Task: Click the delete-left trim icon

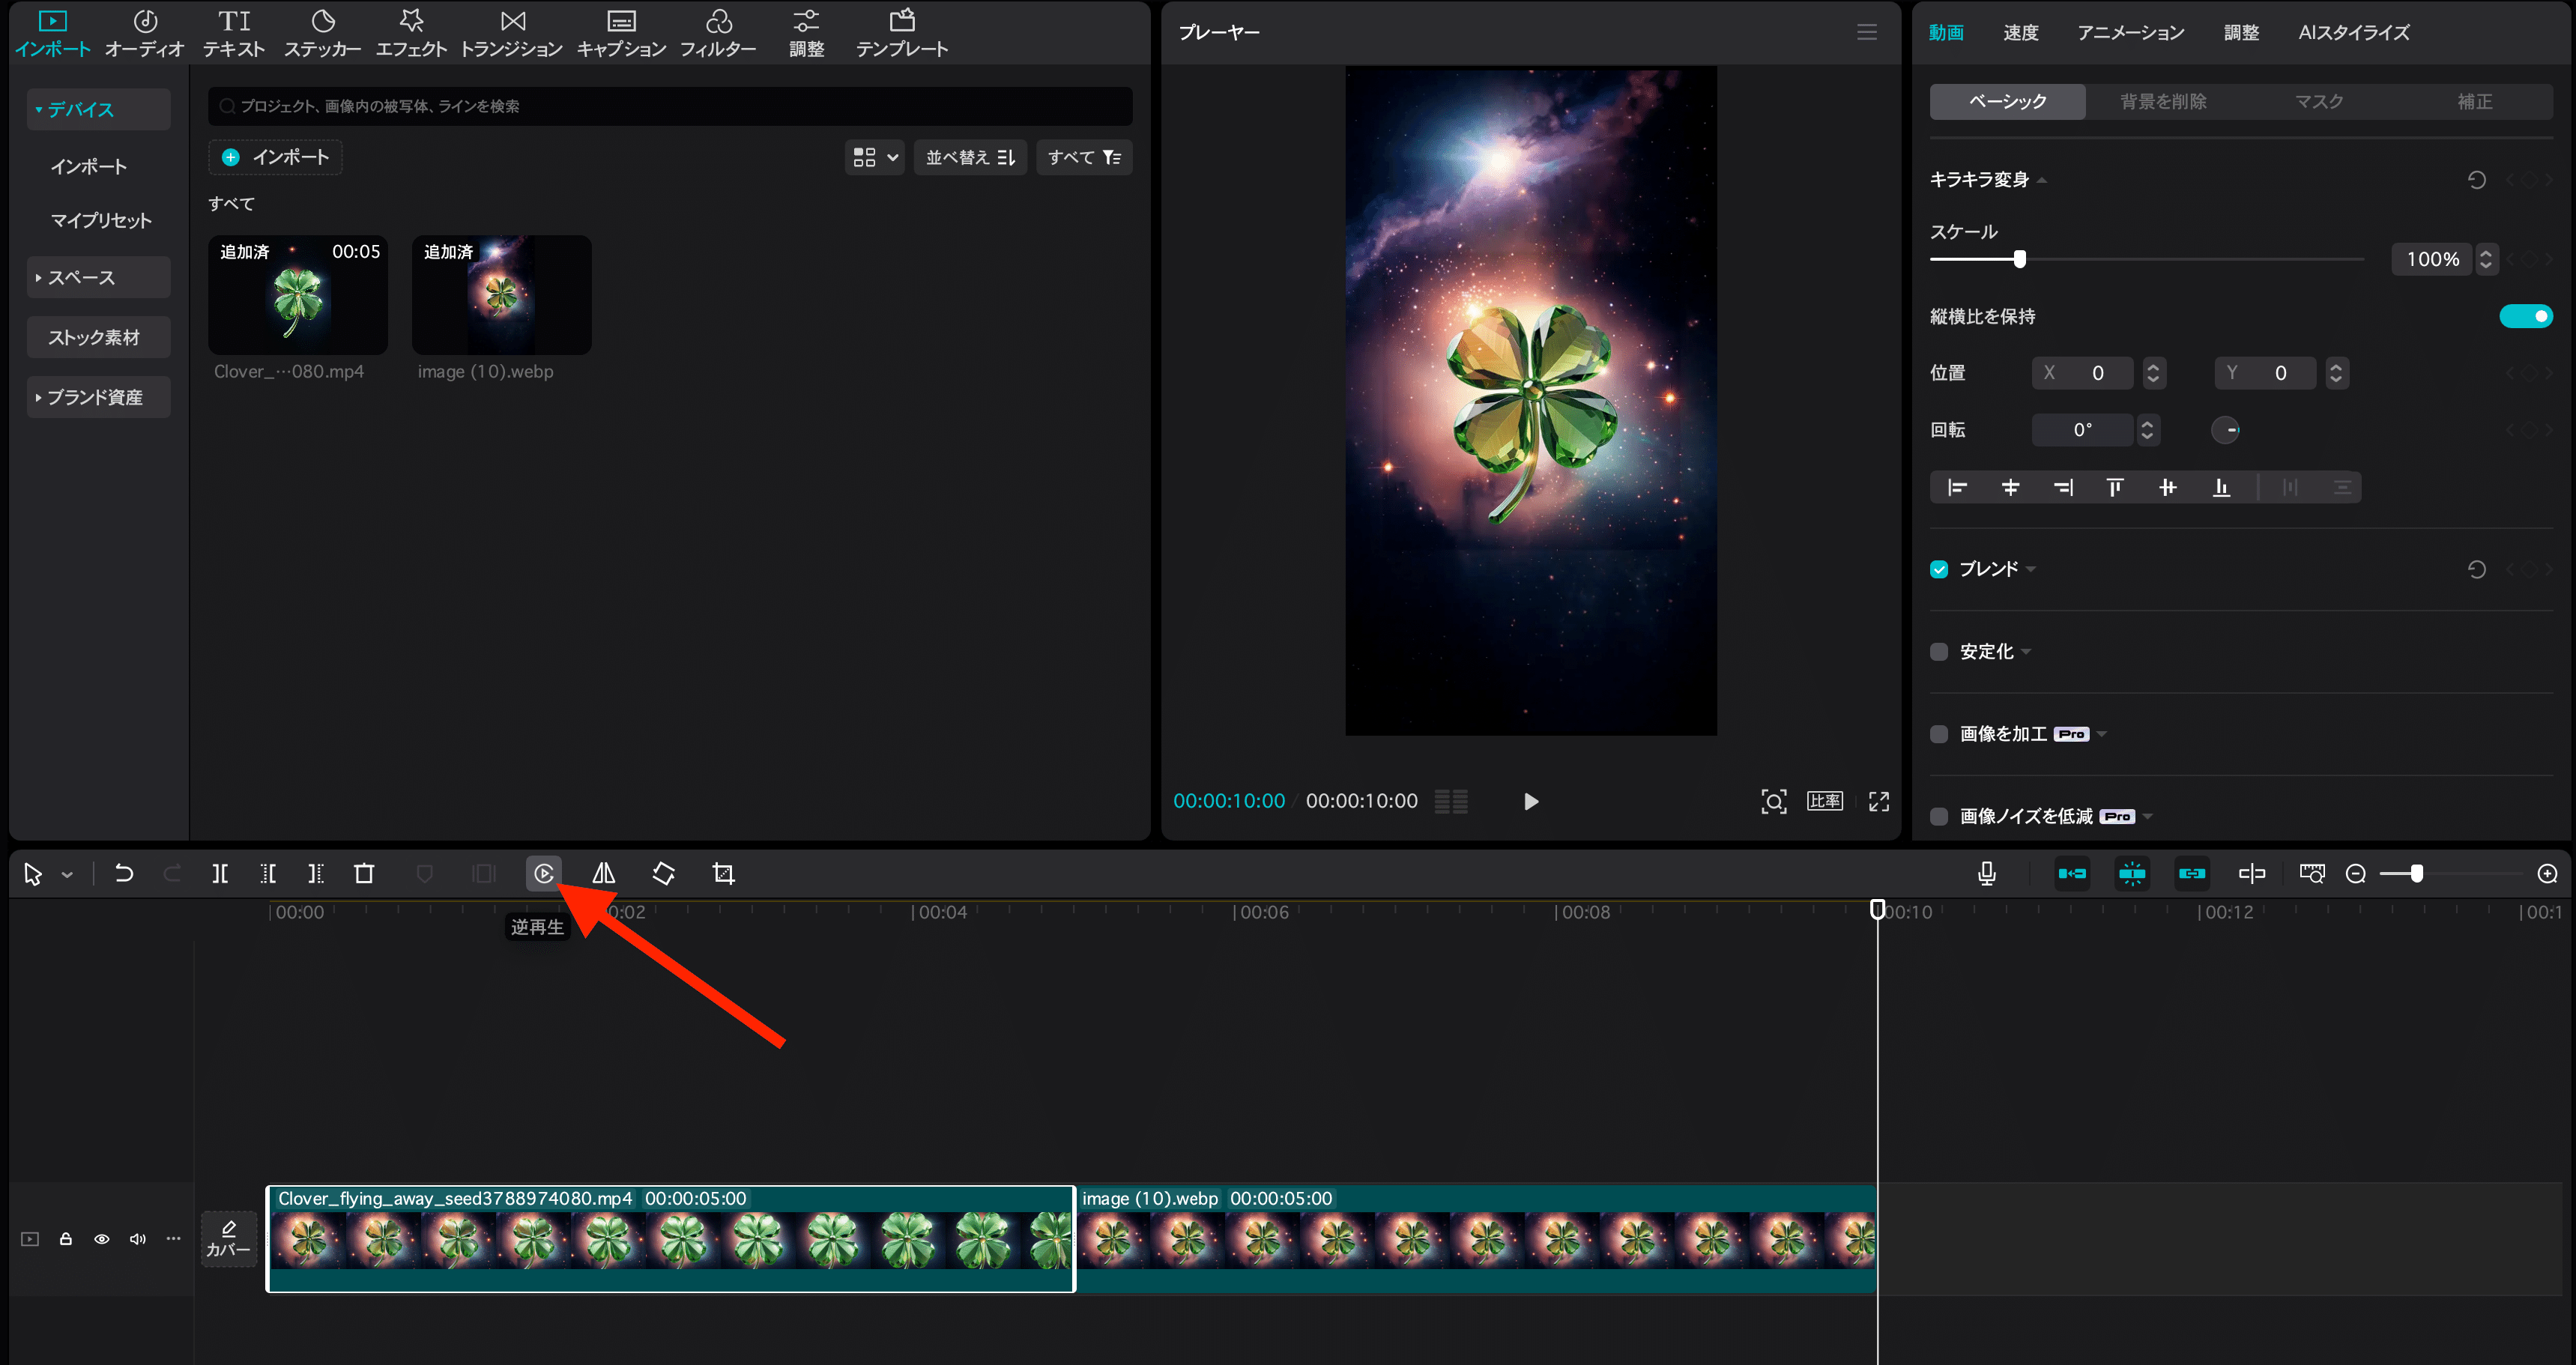Action: (x=268, y=873)
